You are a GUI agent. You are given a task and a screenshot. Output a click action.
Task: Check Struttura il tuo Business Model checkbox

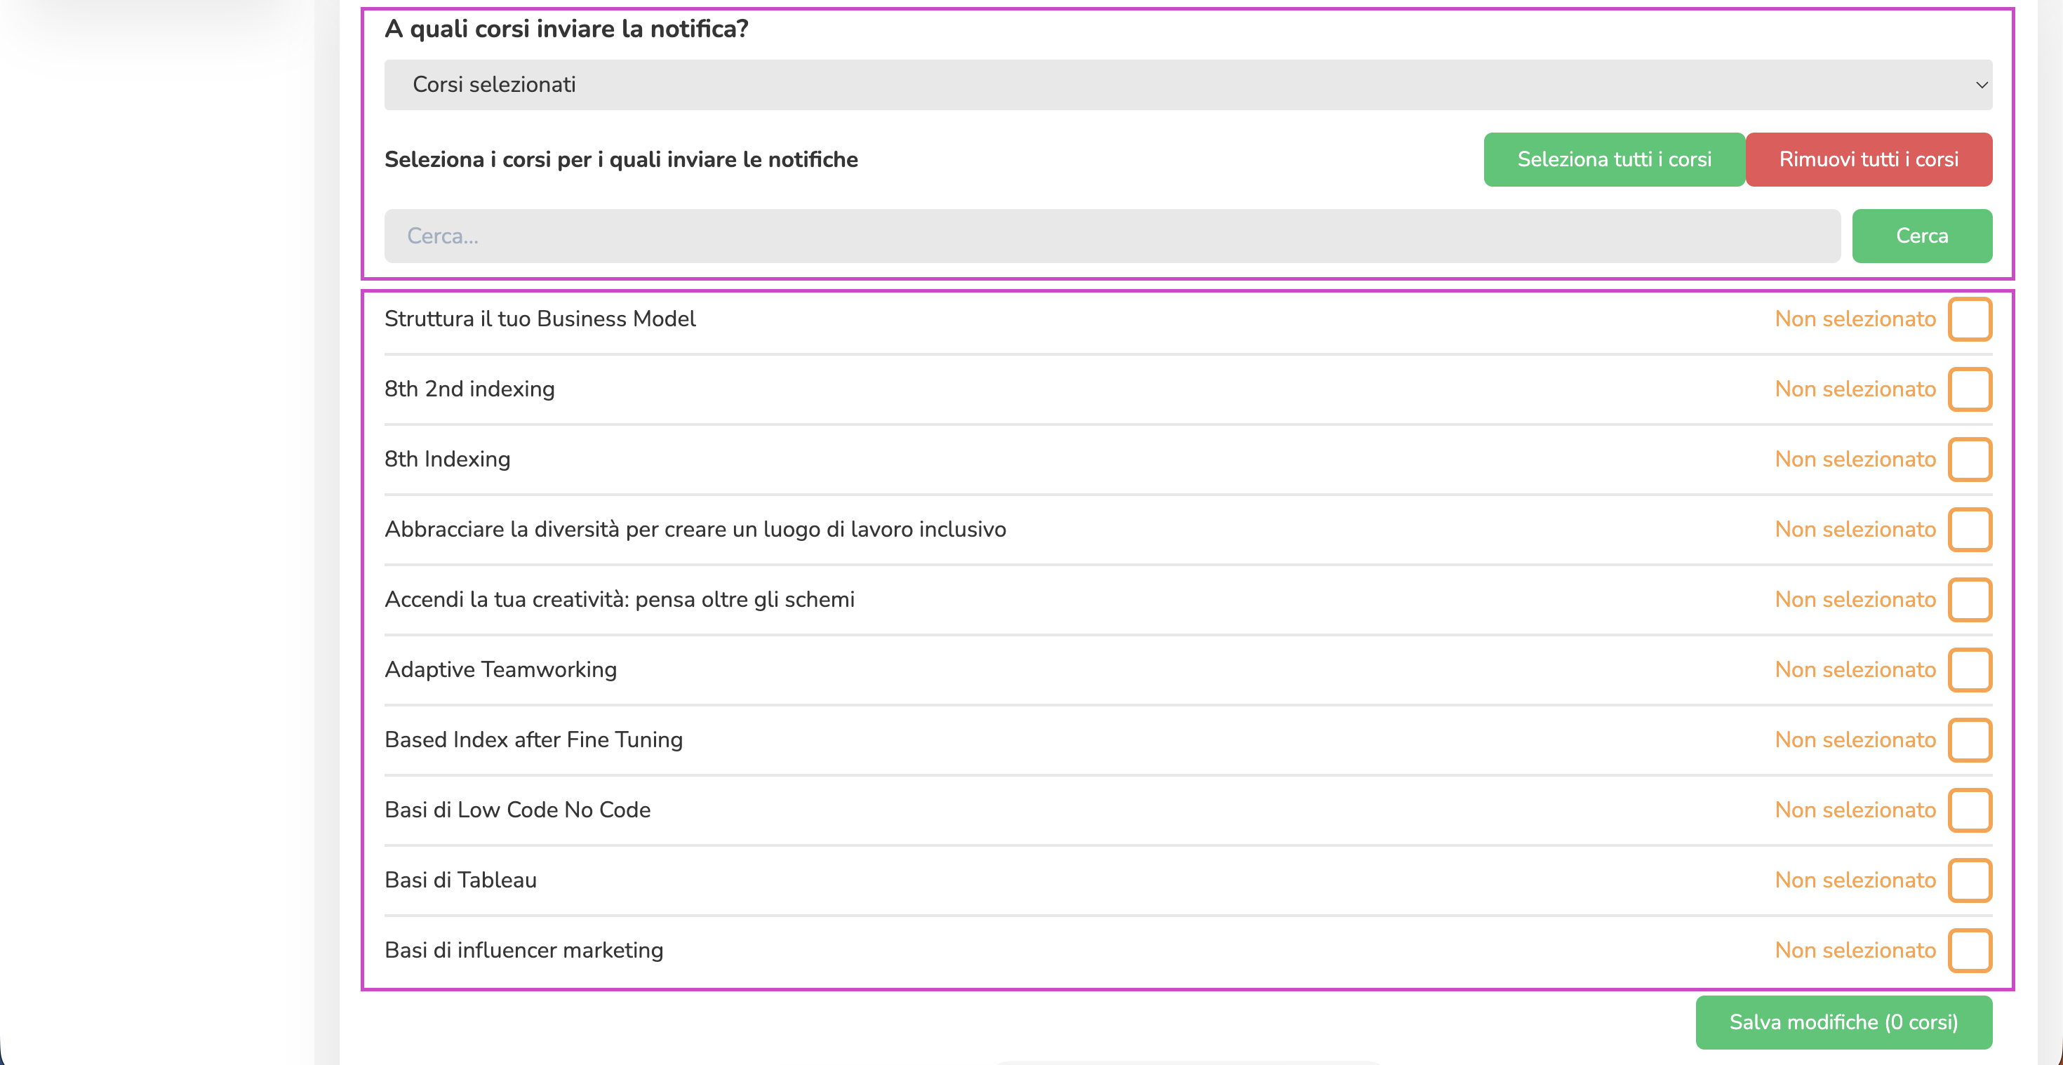click(1969, 319)
